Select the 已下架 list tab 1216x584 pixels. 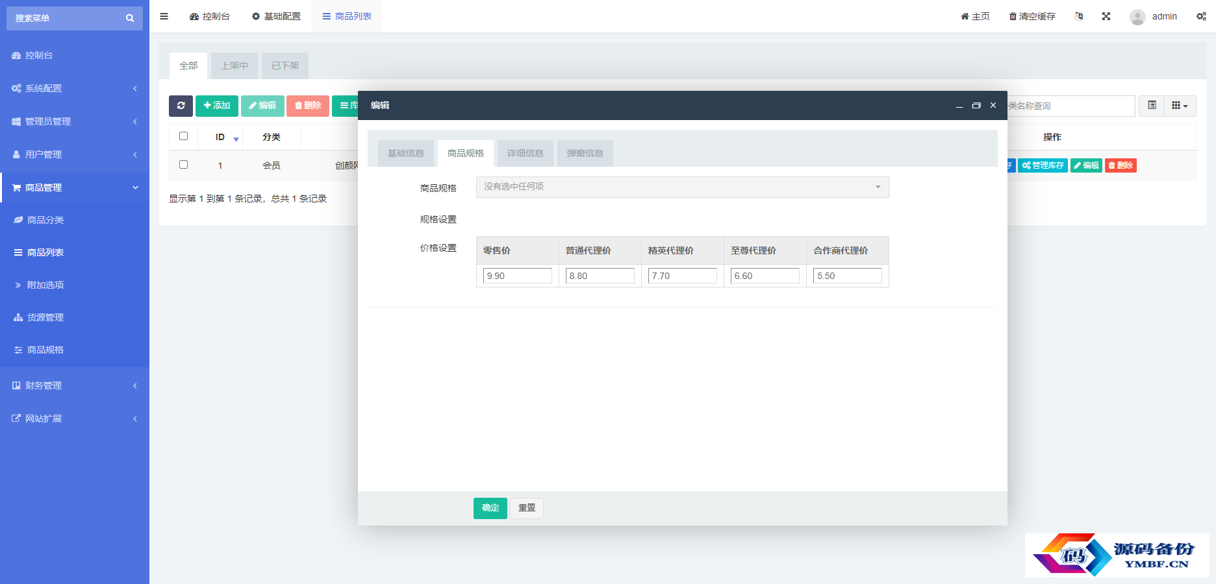[285, 66]
